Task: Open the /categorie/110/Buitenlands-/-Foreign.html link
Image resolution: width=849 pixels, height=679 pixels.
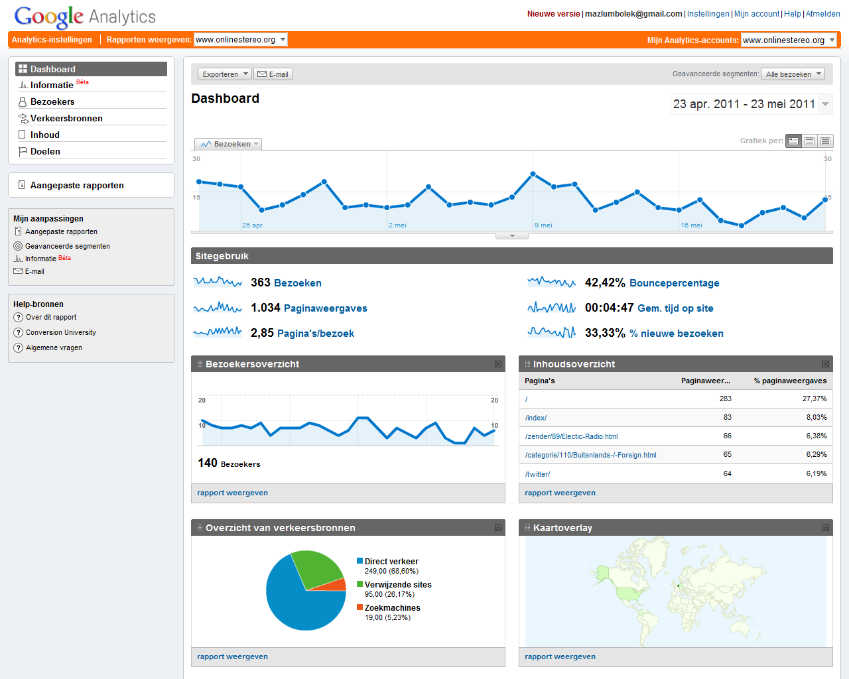Action: pos(590,455)
